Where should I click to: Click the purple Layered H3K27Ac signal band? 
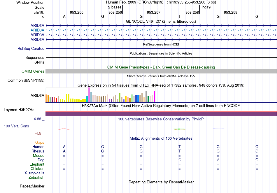tap(161, 114)
